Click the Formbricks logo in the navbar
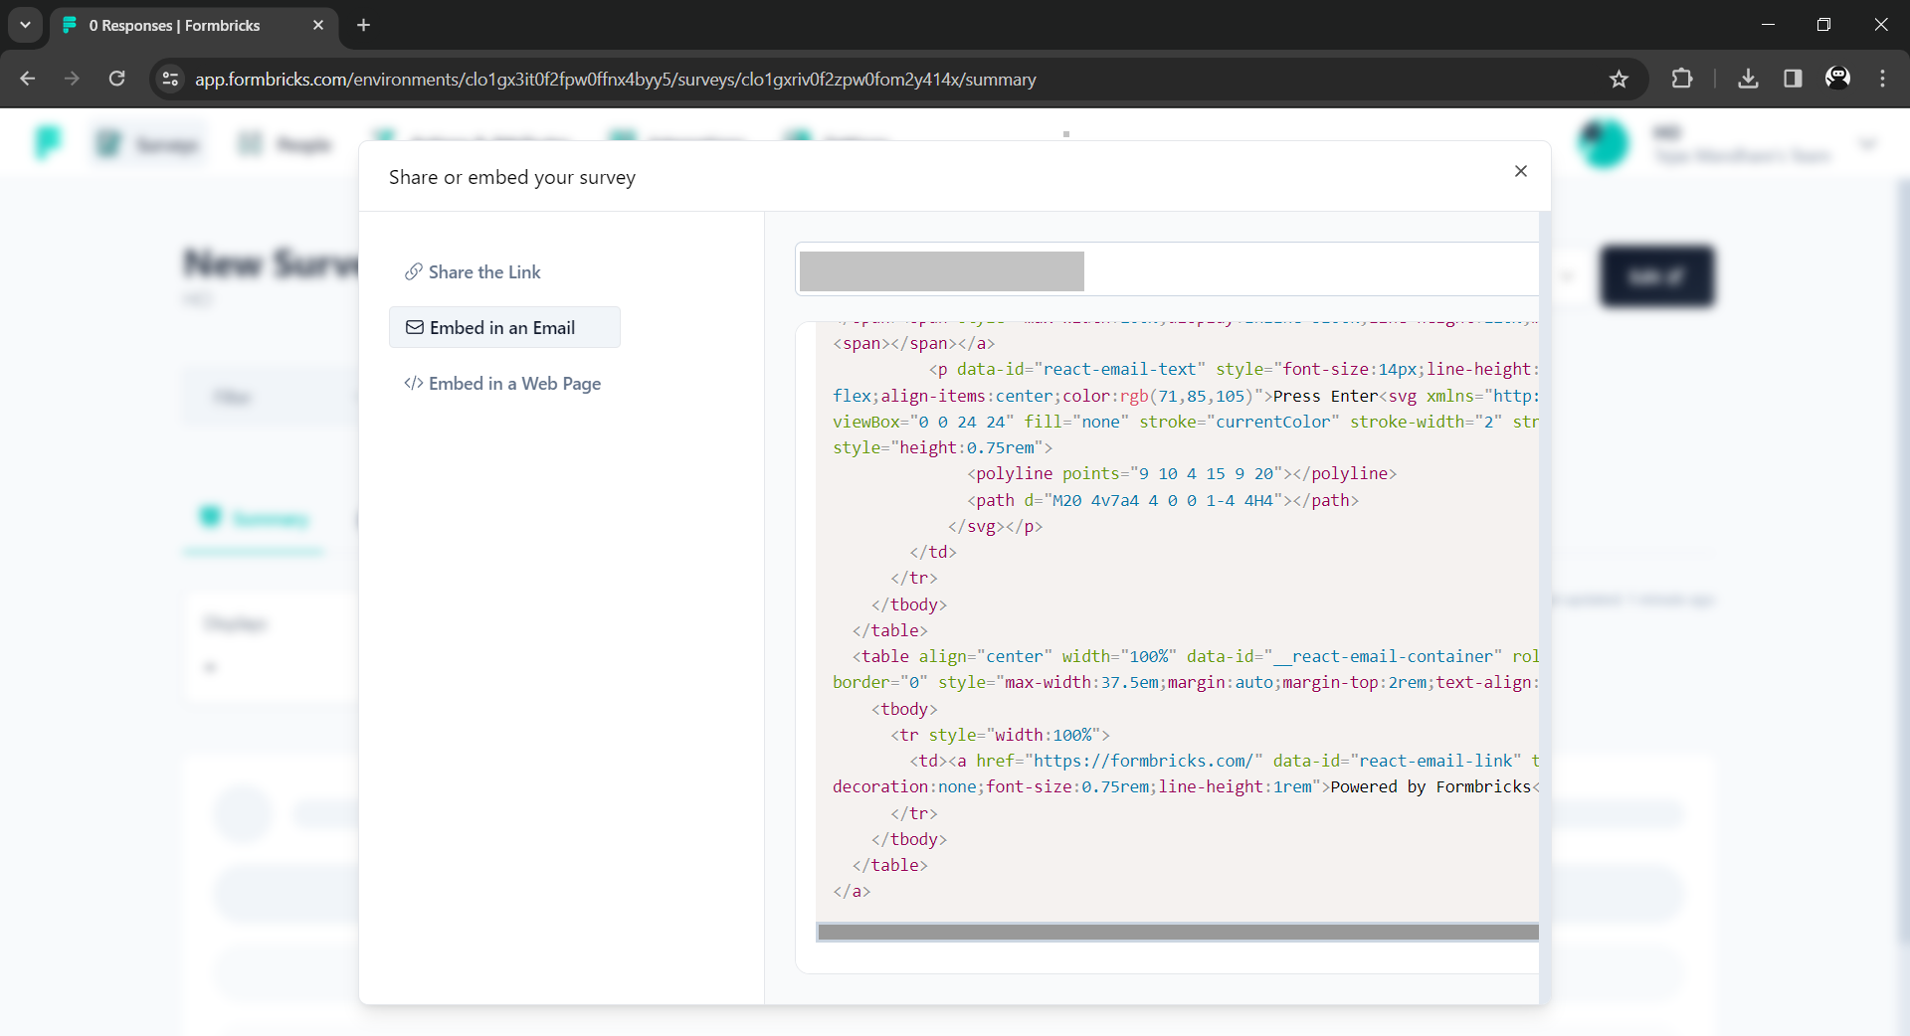The image size is (1910, 1036). coord(47,142)
